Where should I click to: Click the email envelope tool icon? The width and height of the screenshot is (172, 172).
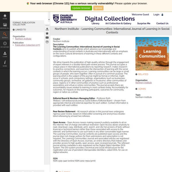click(x=47, y=38)
